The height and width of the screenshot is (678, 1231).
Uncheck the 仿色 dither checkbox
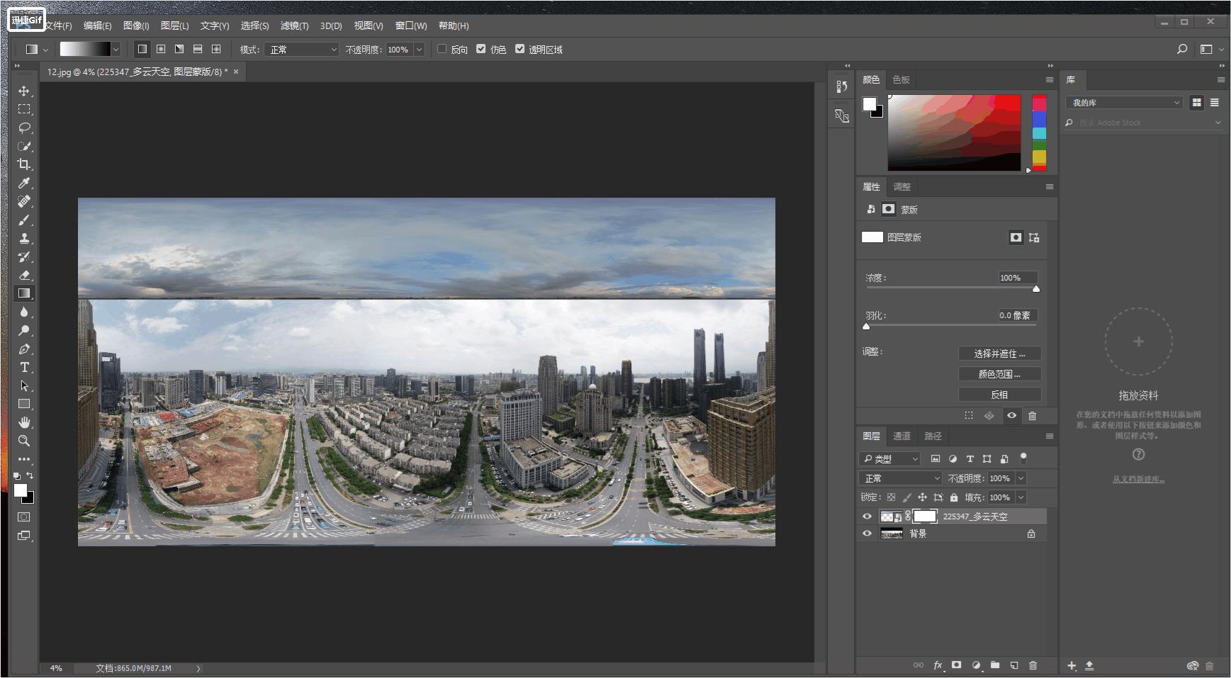[481, 49]
